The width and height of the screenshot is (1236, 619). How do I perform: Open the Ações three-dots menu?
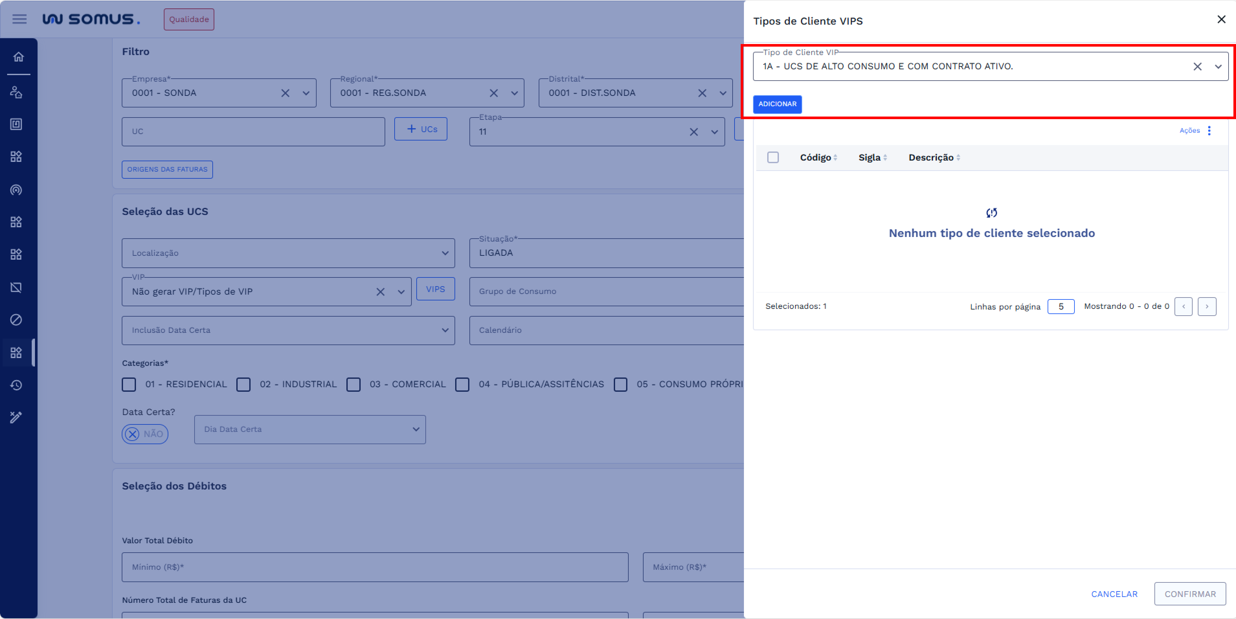pos(1209,130)
